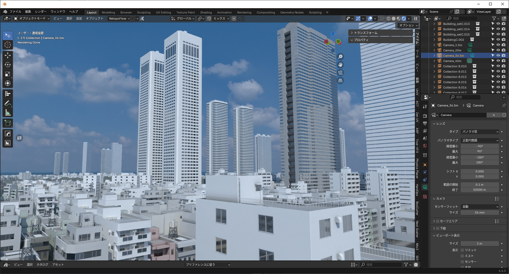Open the 追加 menu in viewport header
This screenshot has width=509, height=274.
pos(79,18)
